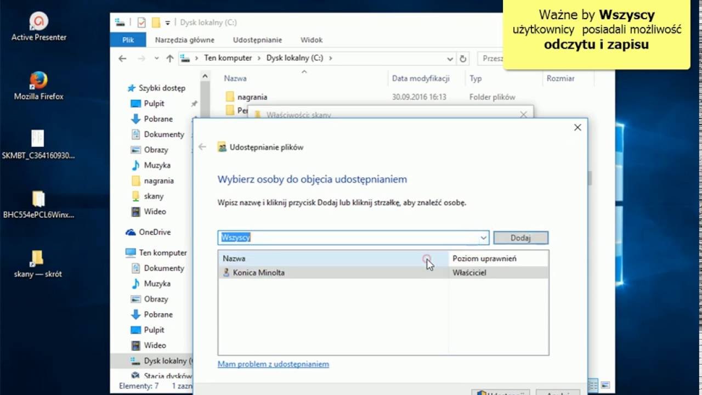Viewport: 702px width, 395px height.
Task: Select BHC554ePCL6Winx desktop folder
Action: 38,204
